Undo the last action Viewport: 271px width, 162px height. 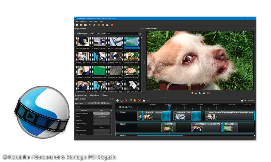click(x=90, y=25)
